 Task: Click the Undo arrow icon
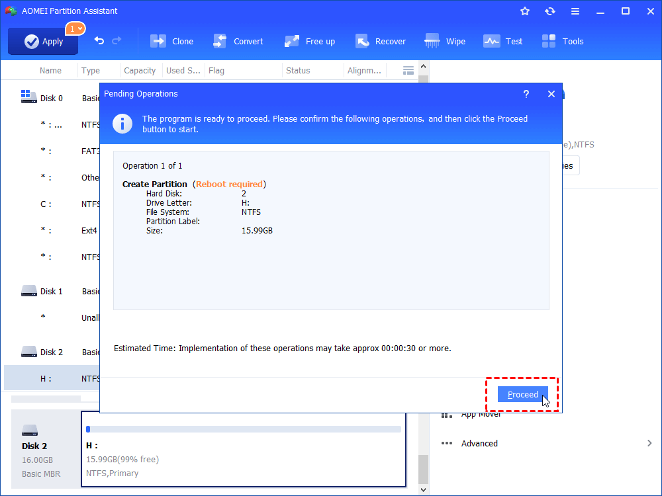[99, 40]
